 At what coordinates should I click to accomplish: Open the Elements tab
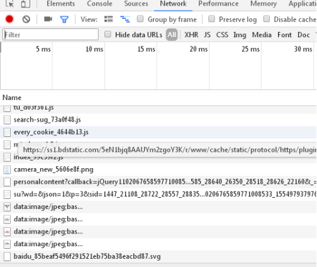60,4
